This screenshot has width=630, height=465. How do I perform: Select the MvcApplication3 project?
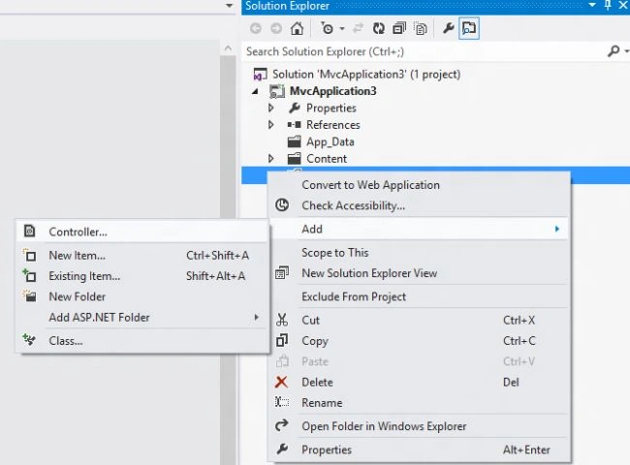[x=333, y=91]
